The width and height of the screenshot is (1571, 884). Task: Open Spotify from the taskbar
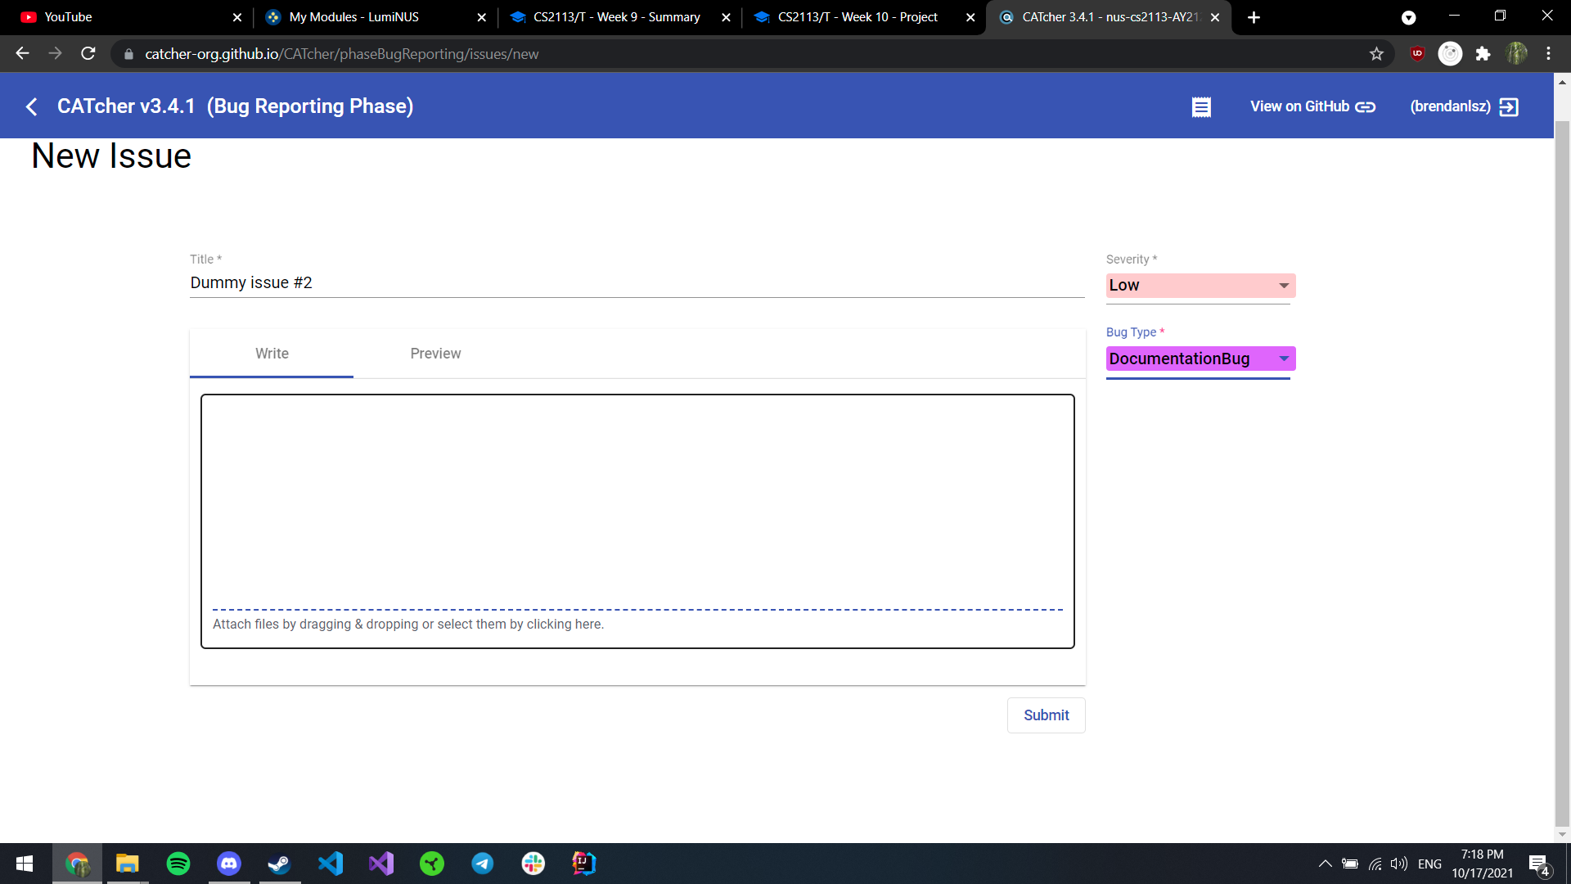click(178, 864)
